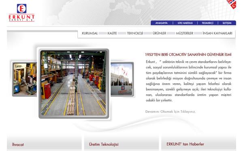Switch language using the flag icon
The height and width of the screenshot is (151, 243).
click(232, 4)
